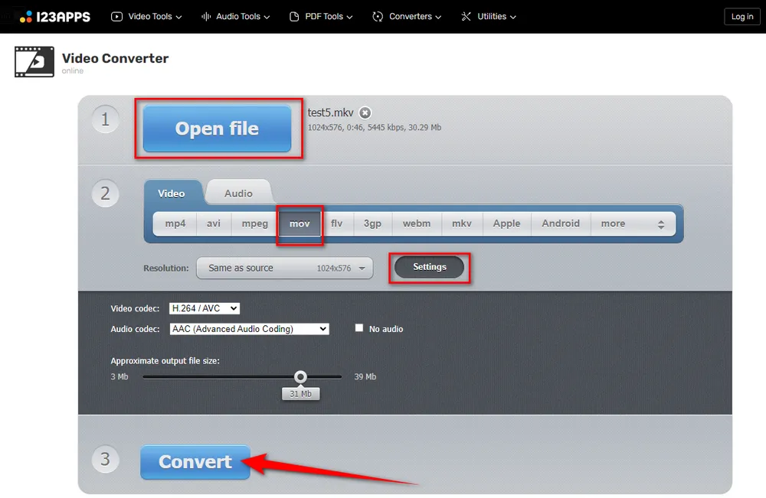766x498 pixels.
Task: Click the 31 Mb slider value label
Action: click(300, 394)
